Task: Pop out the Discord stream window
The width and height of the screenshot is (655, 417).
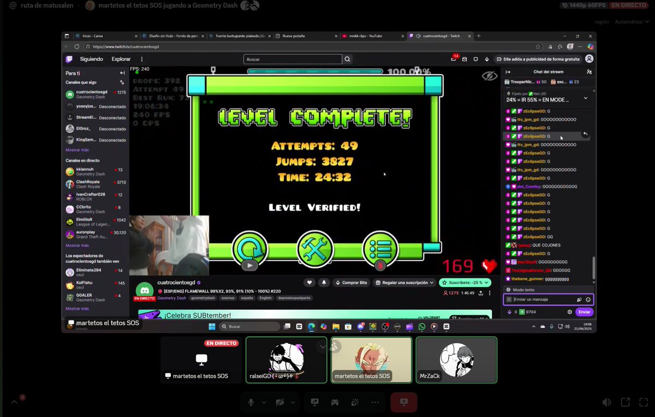Action: click(x=626, y=402)
